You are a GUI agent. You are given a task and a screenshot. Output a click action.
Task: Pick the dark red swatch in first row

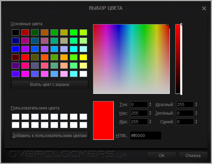click(x=25, y=32)
